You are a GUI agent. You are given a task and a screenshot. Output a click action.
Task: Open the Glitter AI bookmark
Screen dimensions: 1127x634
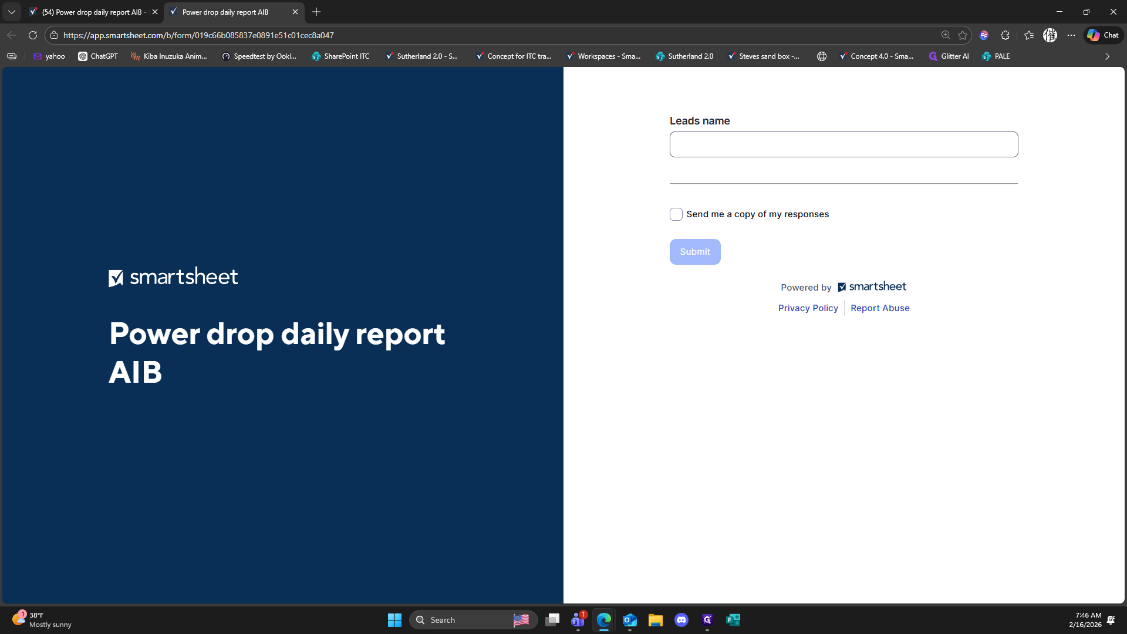point(949,56)
